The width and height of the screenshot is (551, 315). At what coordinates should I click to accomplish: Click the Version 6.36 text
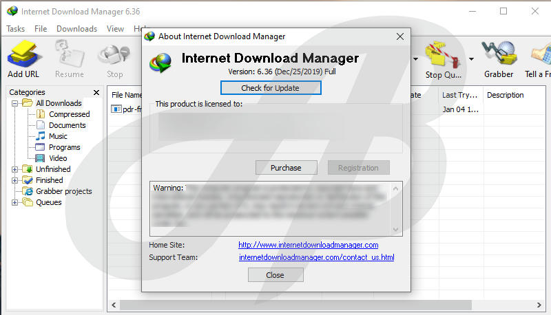282,72
